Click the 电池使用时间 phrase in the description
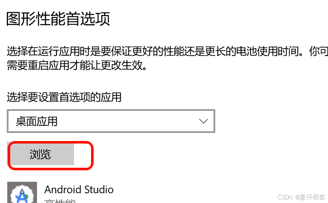Viewport: 328px width, 203px height. coord(268,51)
